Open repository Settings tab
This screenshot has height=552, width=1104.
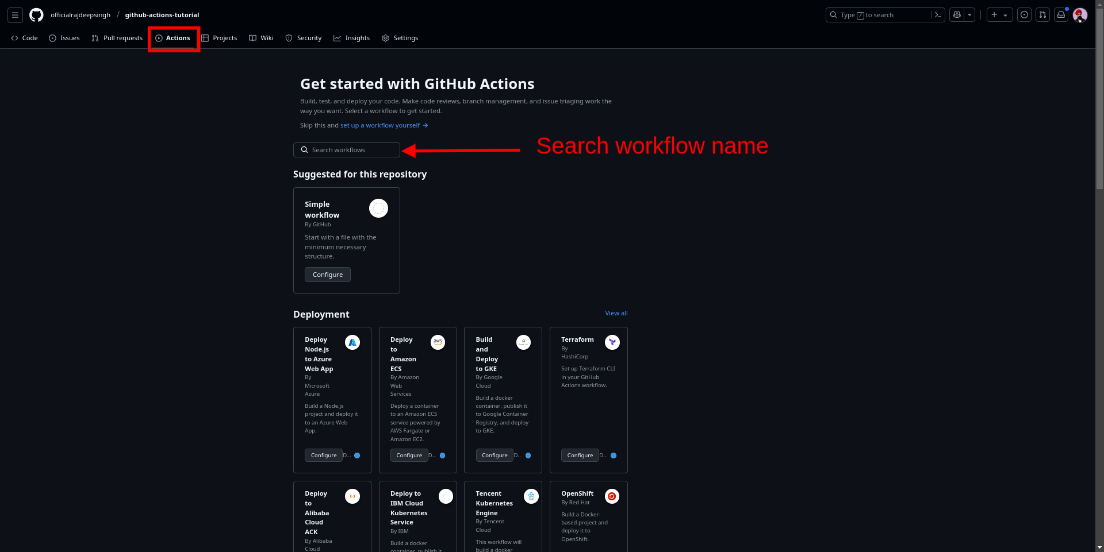pyautogui.click(x=400, y=38)
